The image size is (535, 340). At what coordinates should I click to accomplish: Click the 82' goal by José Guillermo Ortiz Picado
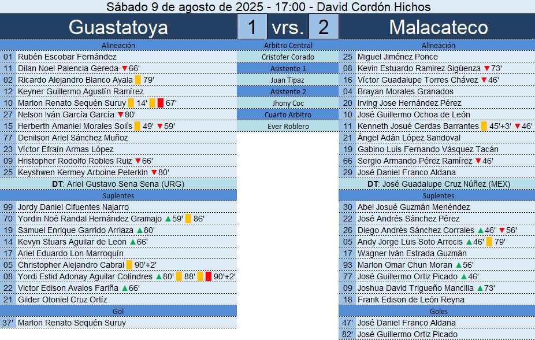click(407, 334)
